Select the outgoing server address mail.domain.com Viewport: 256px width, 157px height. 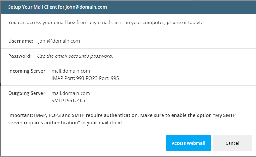(71, 93)
